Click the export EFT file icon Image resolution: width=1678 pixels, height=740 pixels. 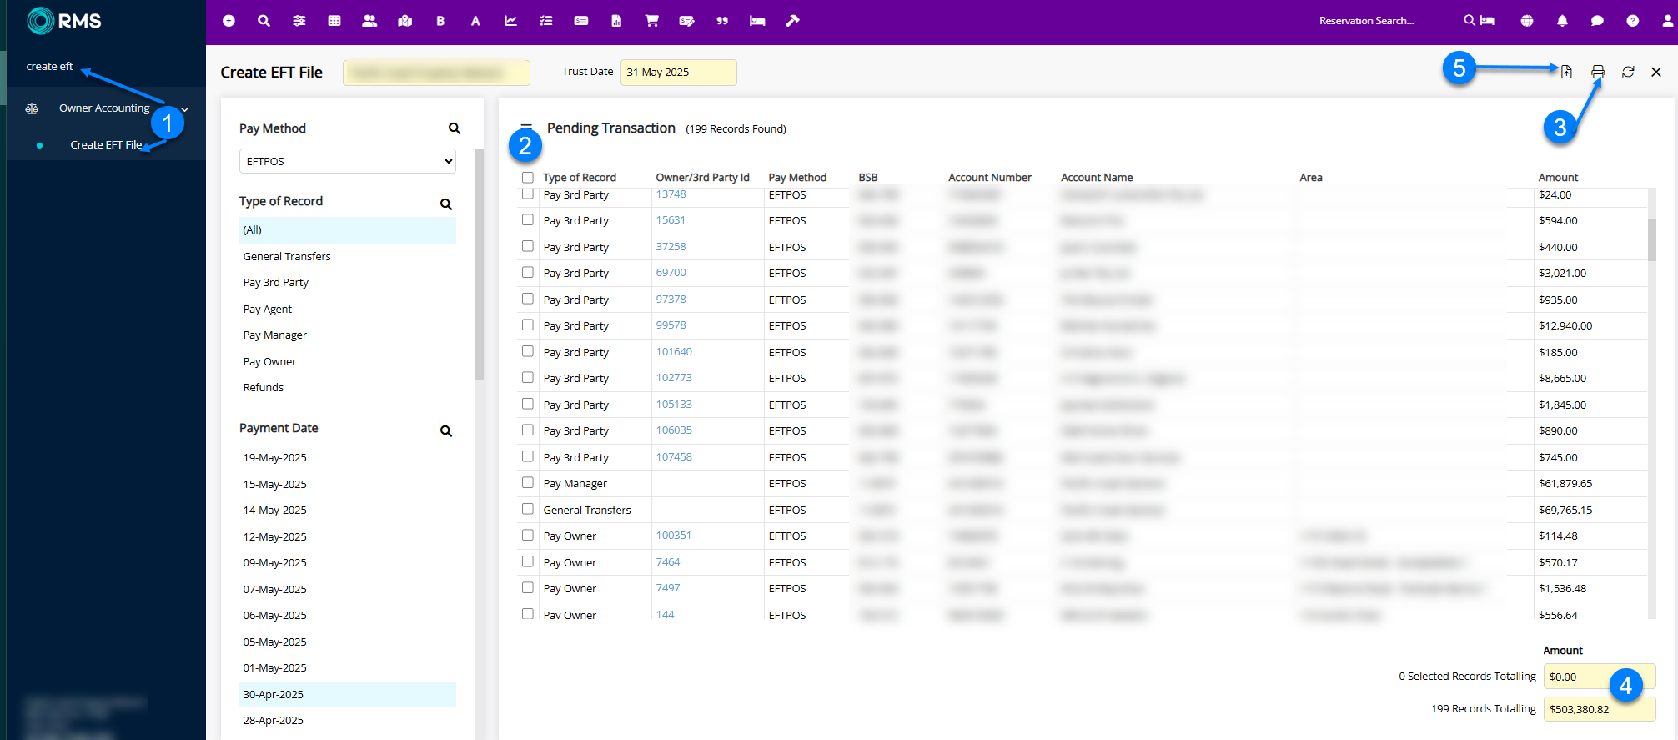[x=1566, y=73]
